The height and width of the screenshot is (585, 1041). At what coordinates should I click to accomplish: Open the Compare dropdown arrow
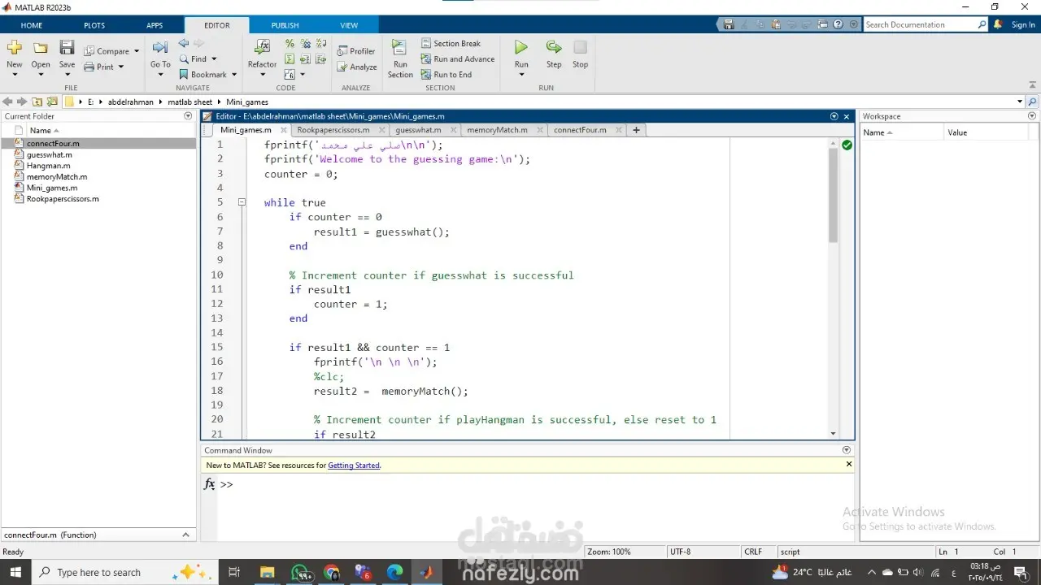137,51
